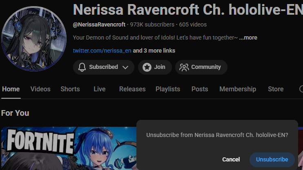
Task: Switch to the Videos tab
Action: 40,89
